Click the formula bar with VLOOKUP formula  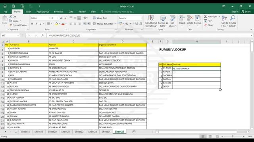point(149,35)
